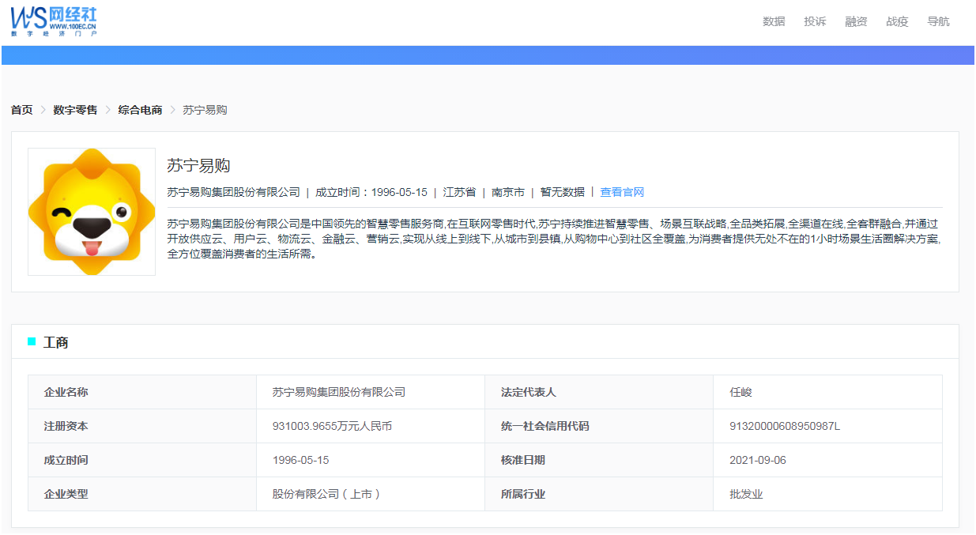Image resolution: width=976 pixels, height=535 pixels.
Task: Select the 企业类型 label cell
Action: click(x=142, y=494)
